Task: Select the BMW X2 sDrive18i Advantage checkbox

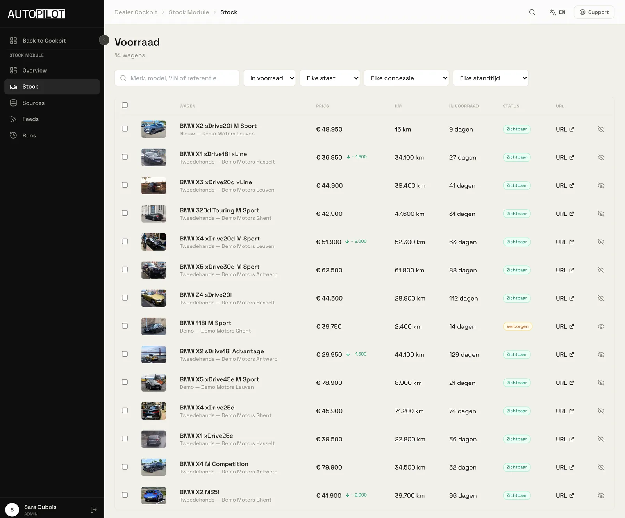Action: click(125, 354)
